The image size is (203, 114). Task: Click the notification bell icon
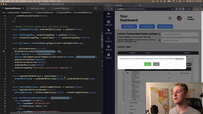pyautogui.click(x=170, y=18)
